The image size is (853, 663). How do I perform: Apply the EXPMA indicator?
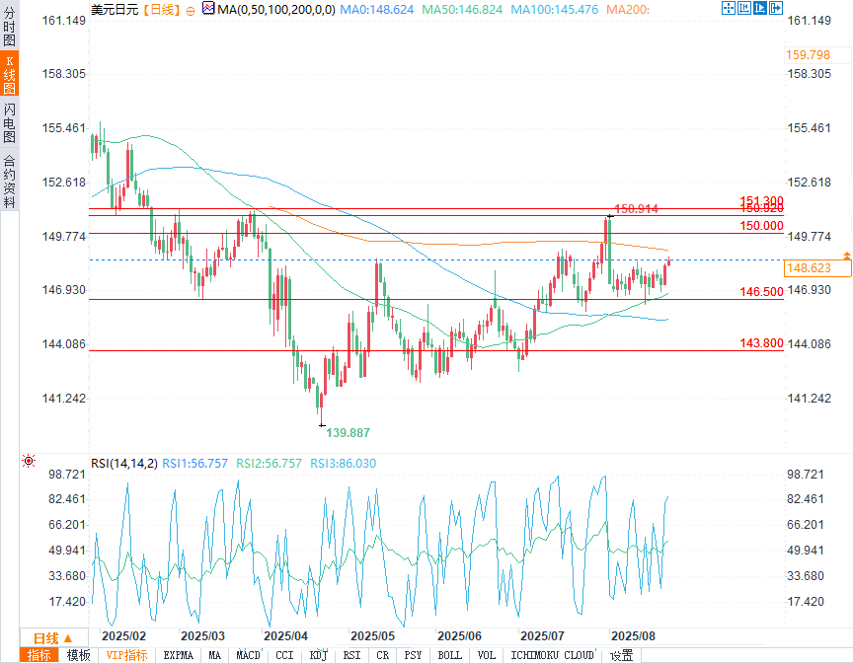(x=179, y=655)
